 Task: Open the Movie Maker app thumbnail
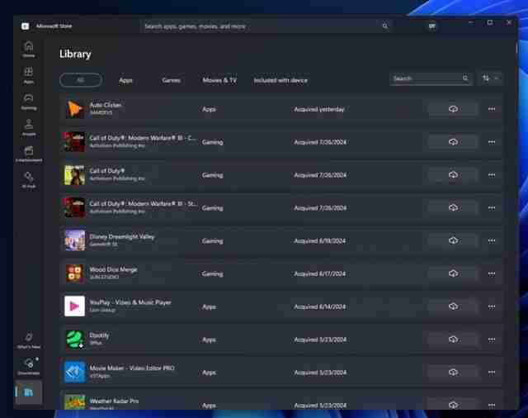74,372
